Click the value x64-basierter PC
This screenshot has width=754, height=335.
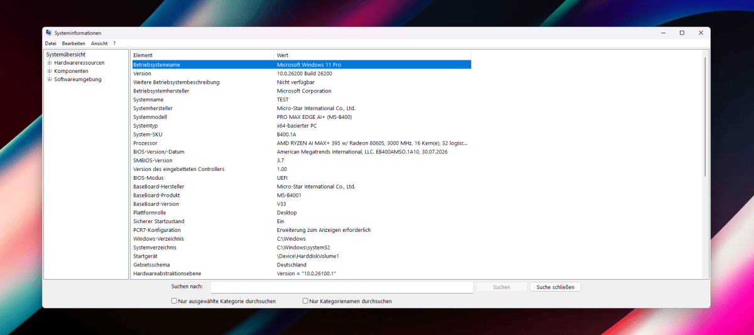(x=297, y=126)
